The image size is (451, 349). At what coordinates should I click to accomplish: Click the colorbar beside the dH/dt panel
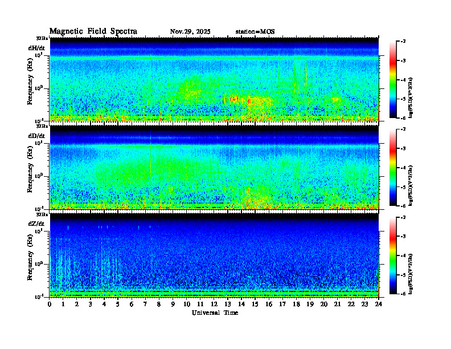pos(393,80)
